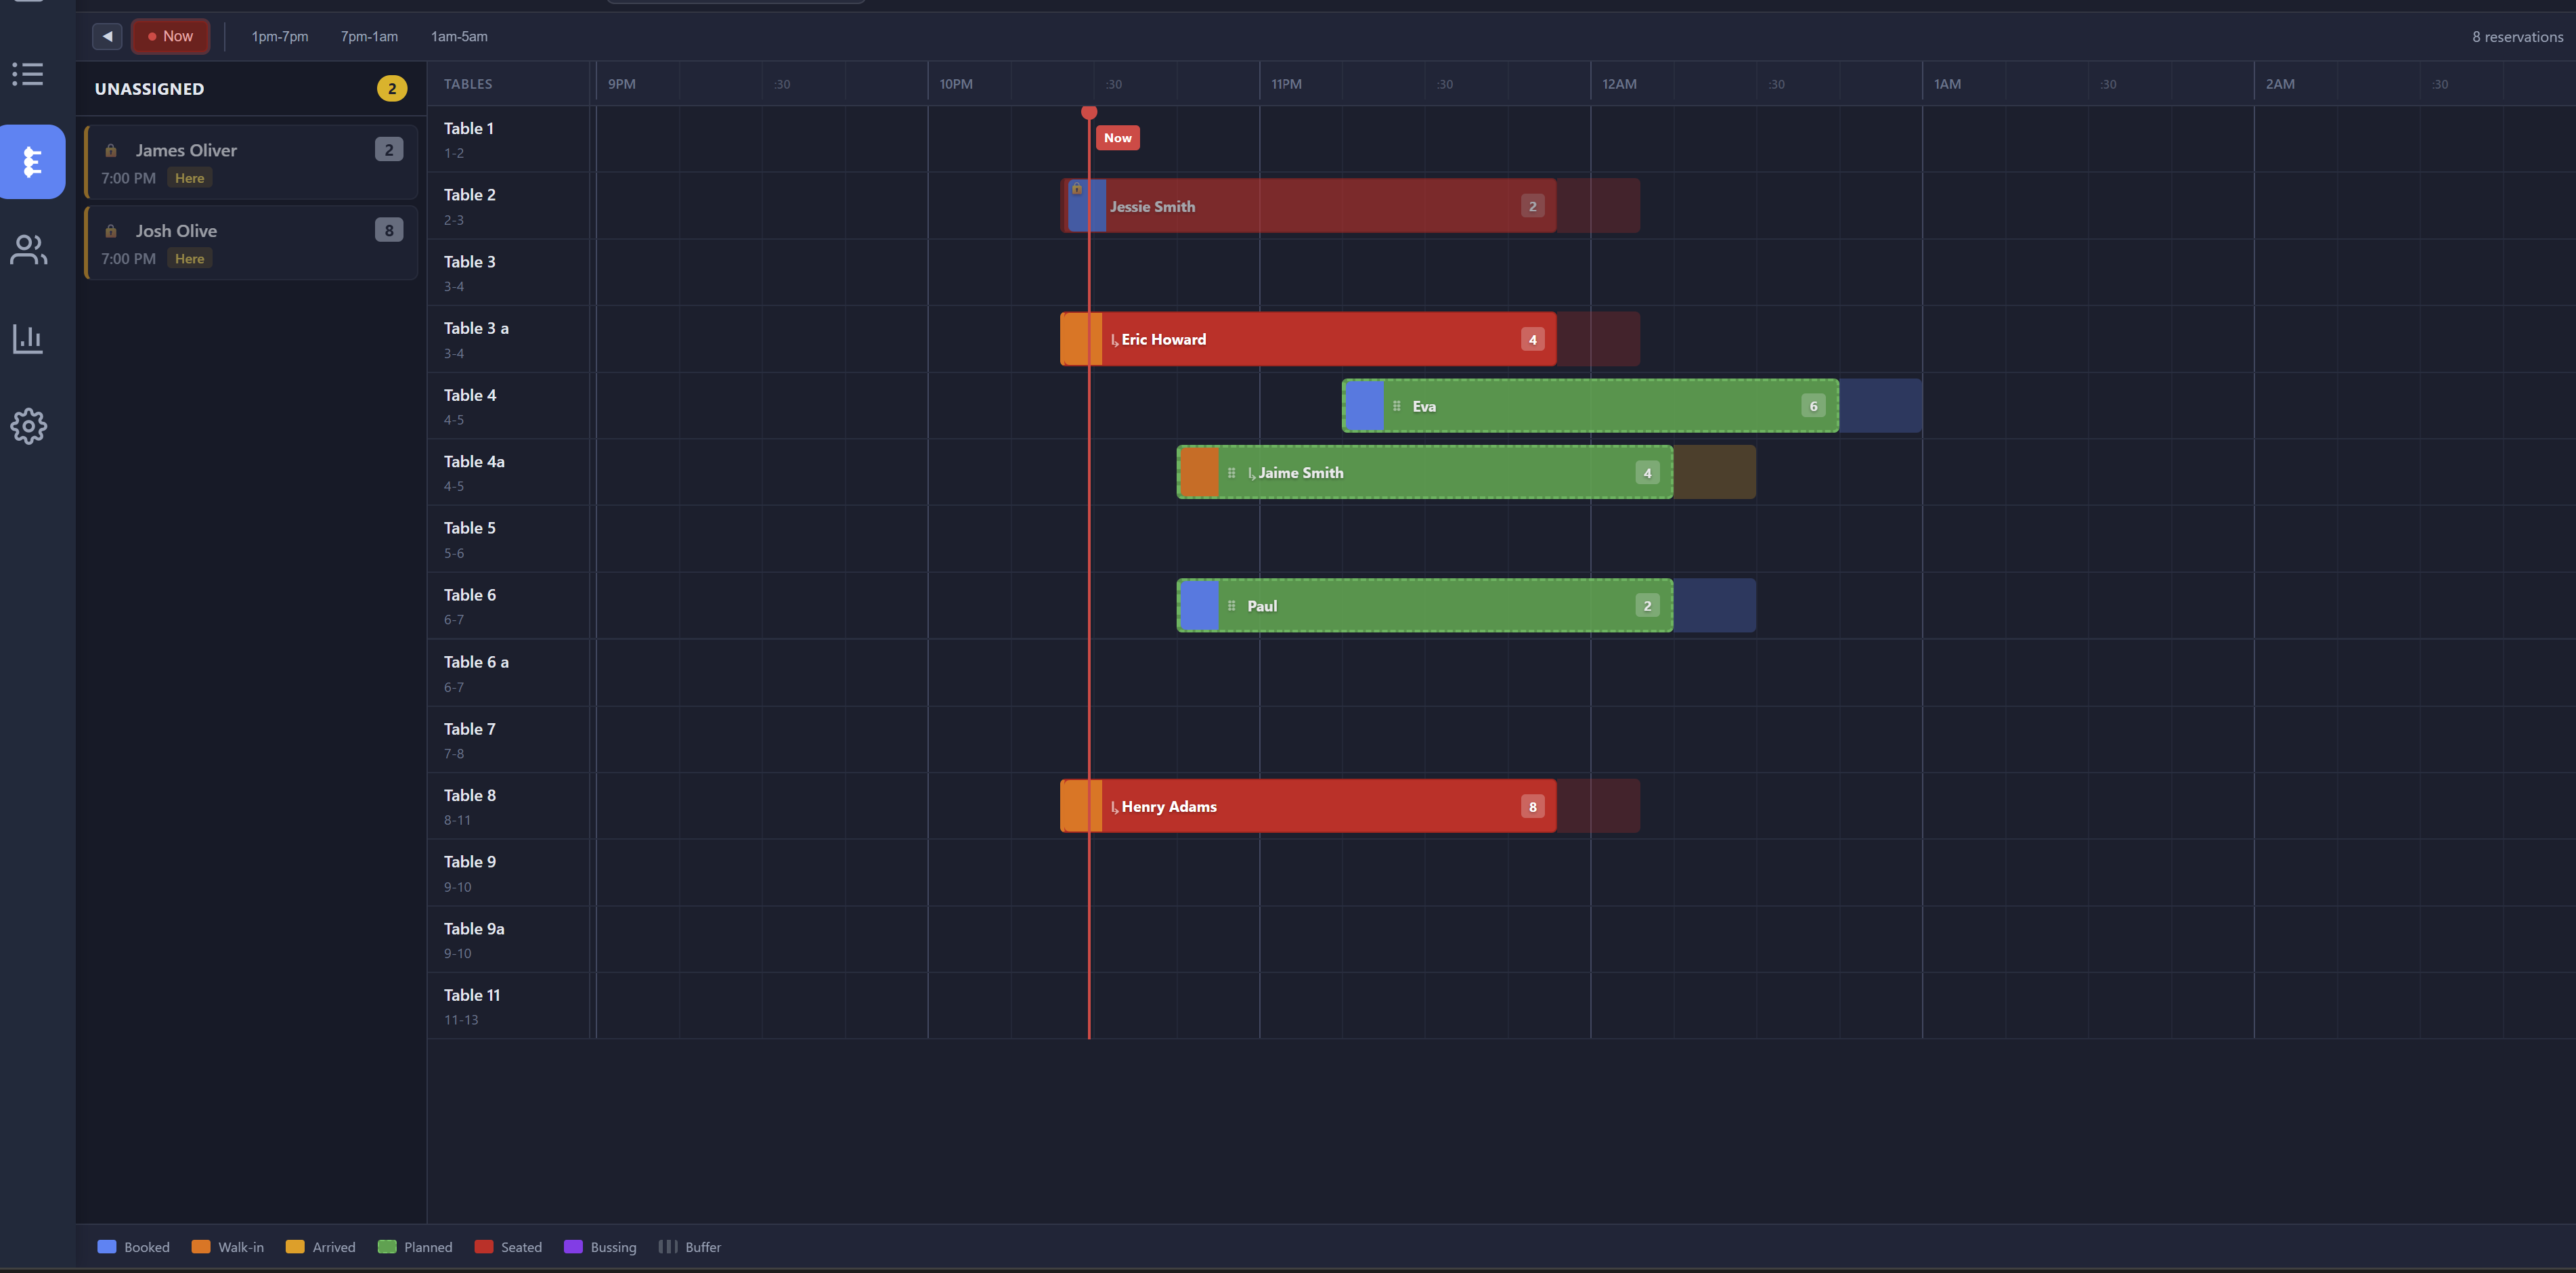The height and width of the screenshot is (1273, 2576).
Task: Click the lock icon on Jessie Smith reservation
Action: pyautogui.click(x=1076, y=188)
